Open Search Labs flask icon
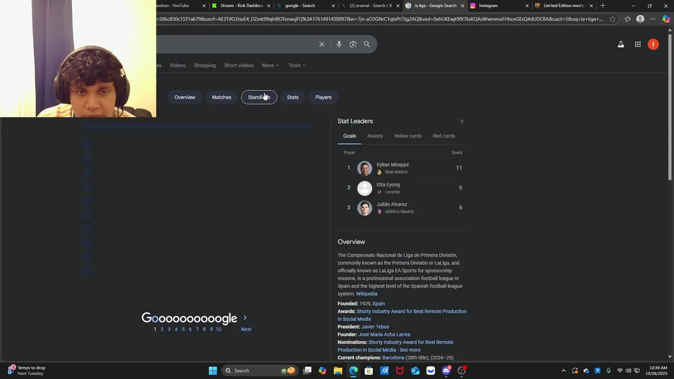 (621, 44)
